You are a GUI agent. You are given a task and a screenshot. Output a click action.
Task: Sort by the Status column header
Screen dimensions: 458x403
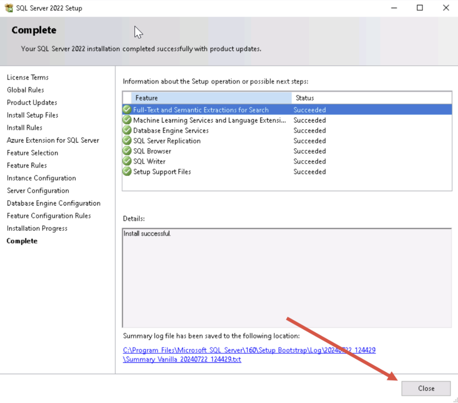tap(371, 98)
